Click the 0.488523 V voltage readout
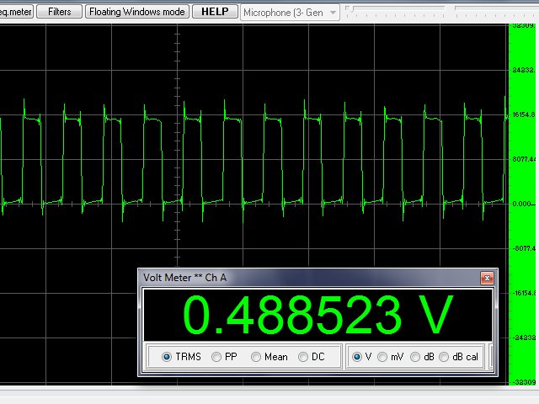Image resolution: width=539 pixels, height=404 pixels. [x=318, y=315]
